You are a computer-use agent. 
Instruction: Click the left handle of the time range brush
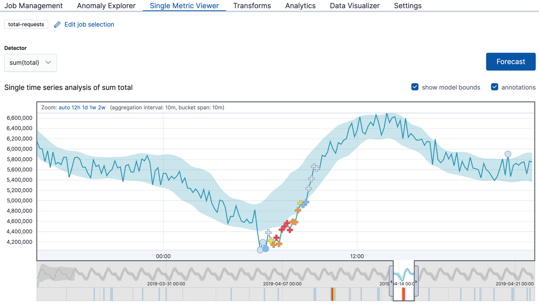[x=391, y=281]
